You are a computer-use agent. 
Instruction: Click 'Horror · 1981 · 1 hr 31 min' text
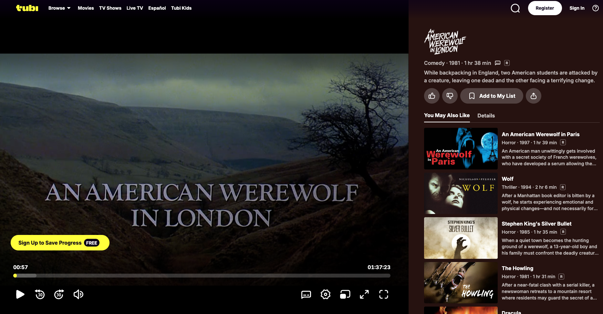pyautogui.click(x=528, y=277)
